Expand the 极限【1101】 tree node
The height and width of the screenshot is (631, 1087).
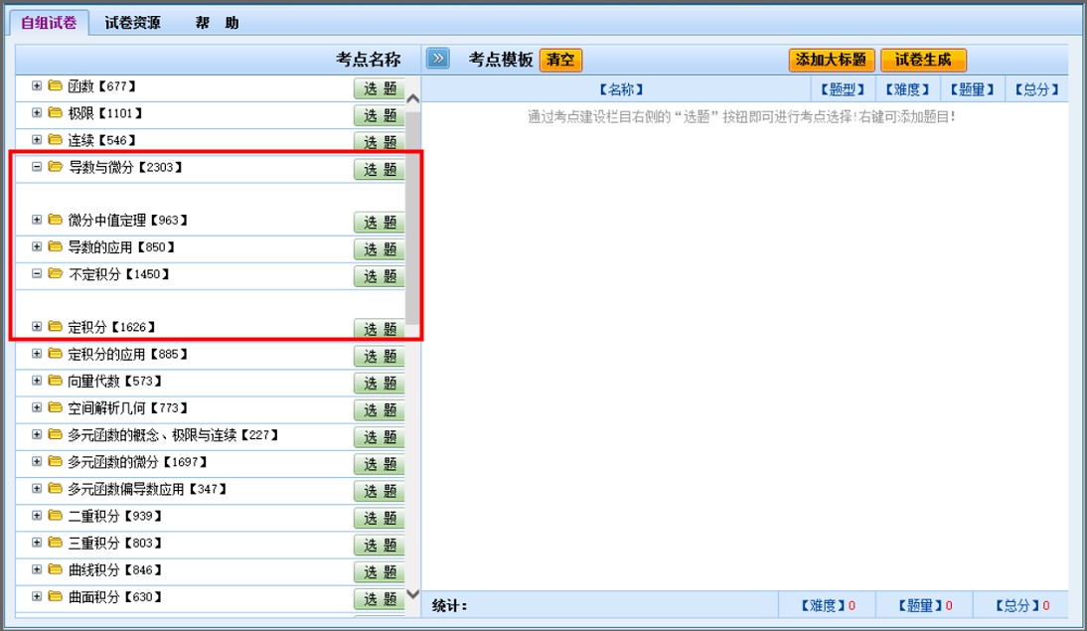[37, 113]
